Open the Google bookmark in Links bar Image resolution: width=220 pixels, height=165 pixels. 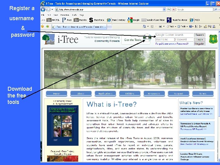coord(134,20)
